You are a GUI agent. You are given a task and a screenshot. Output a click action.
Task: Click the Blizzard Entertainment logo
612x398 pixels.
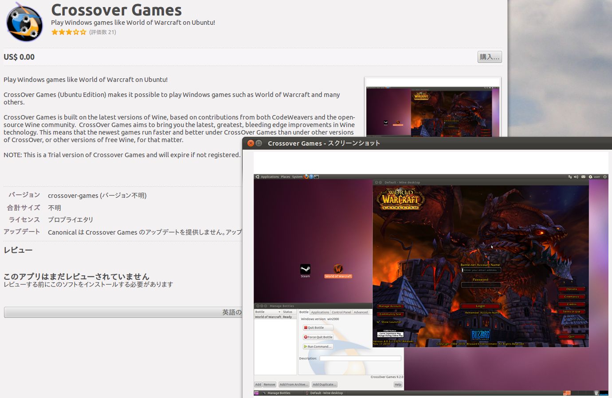click(x=480, y=335)
